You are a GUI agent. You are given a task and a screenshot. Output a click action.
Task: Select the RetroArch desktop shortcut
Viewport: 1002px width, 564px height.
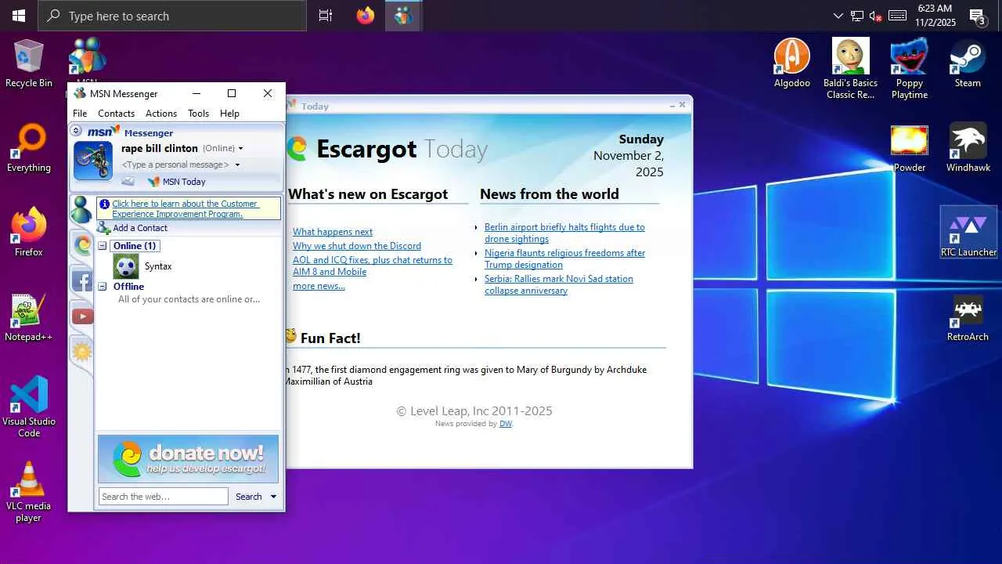pyautogui.click(x=968, y=317)
